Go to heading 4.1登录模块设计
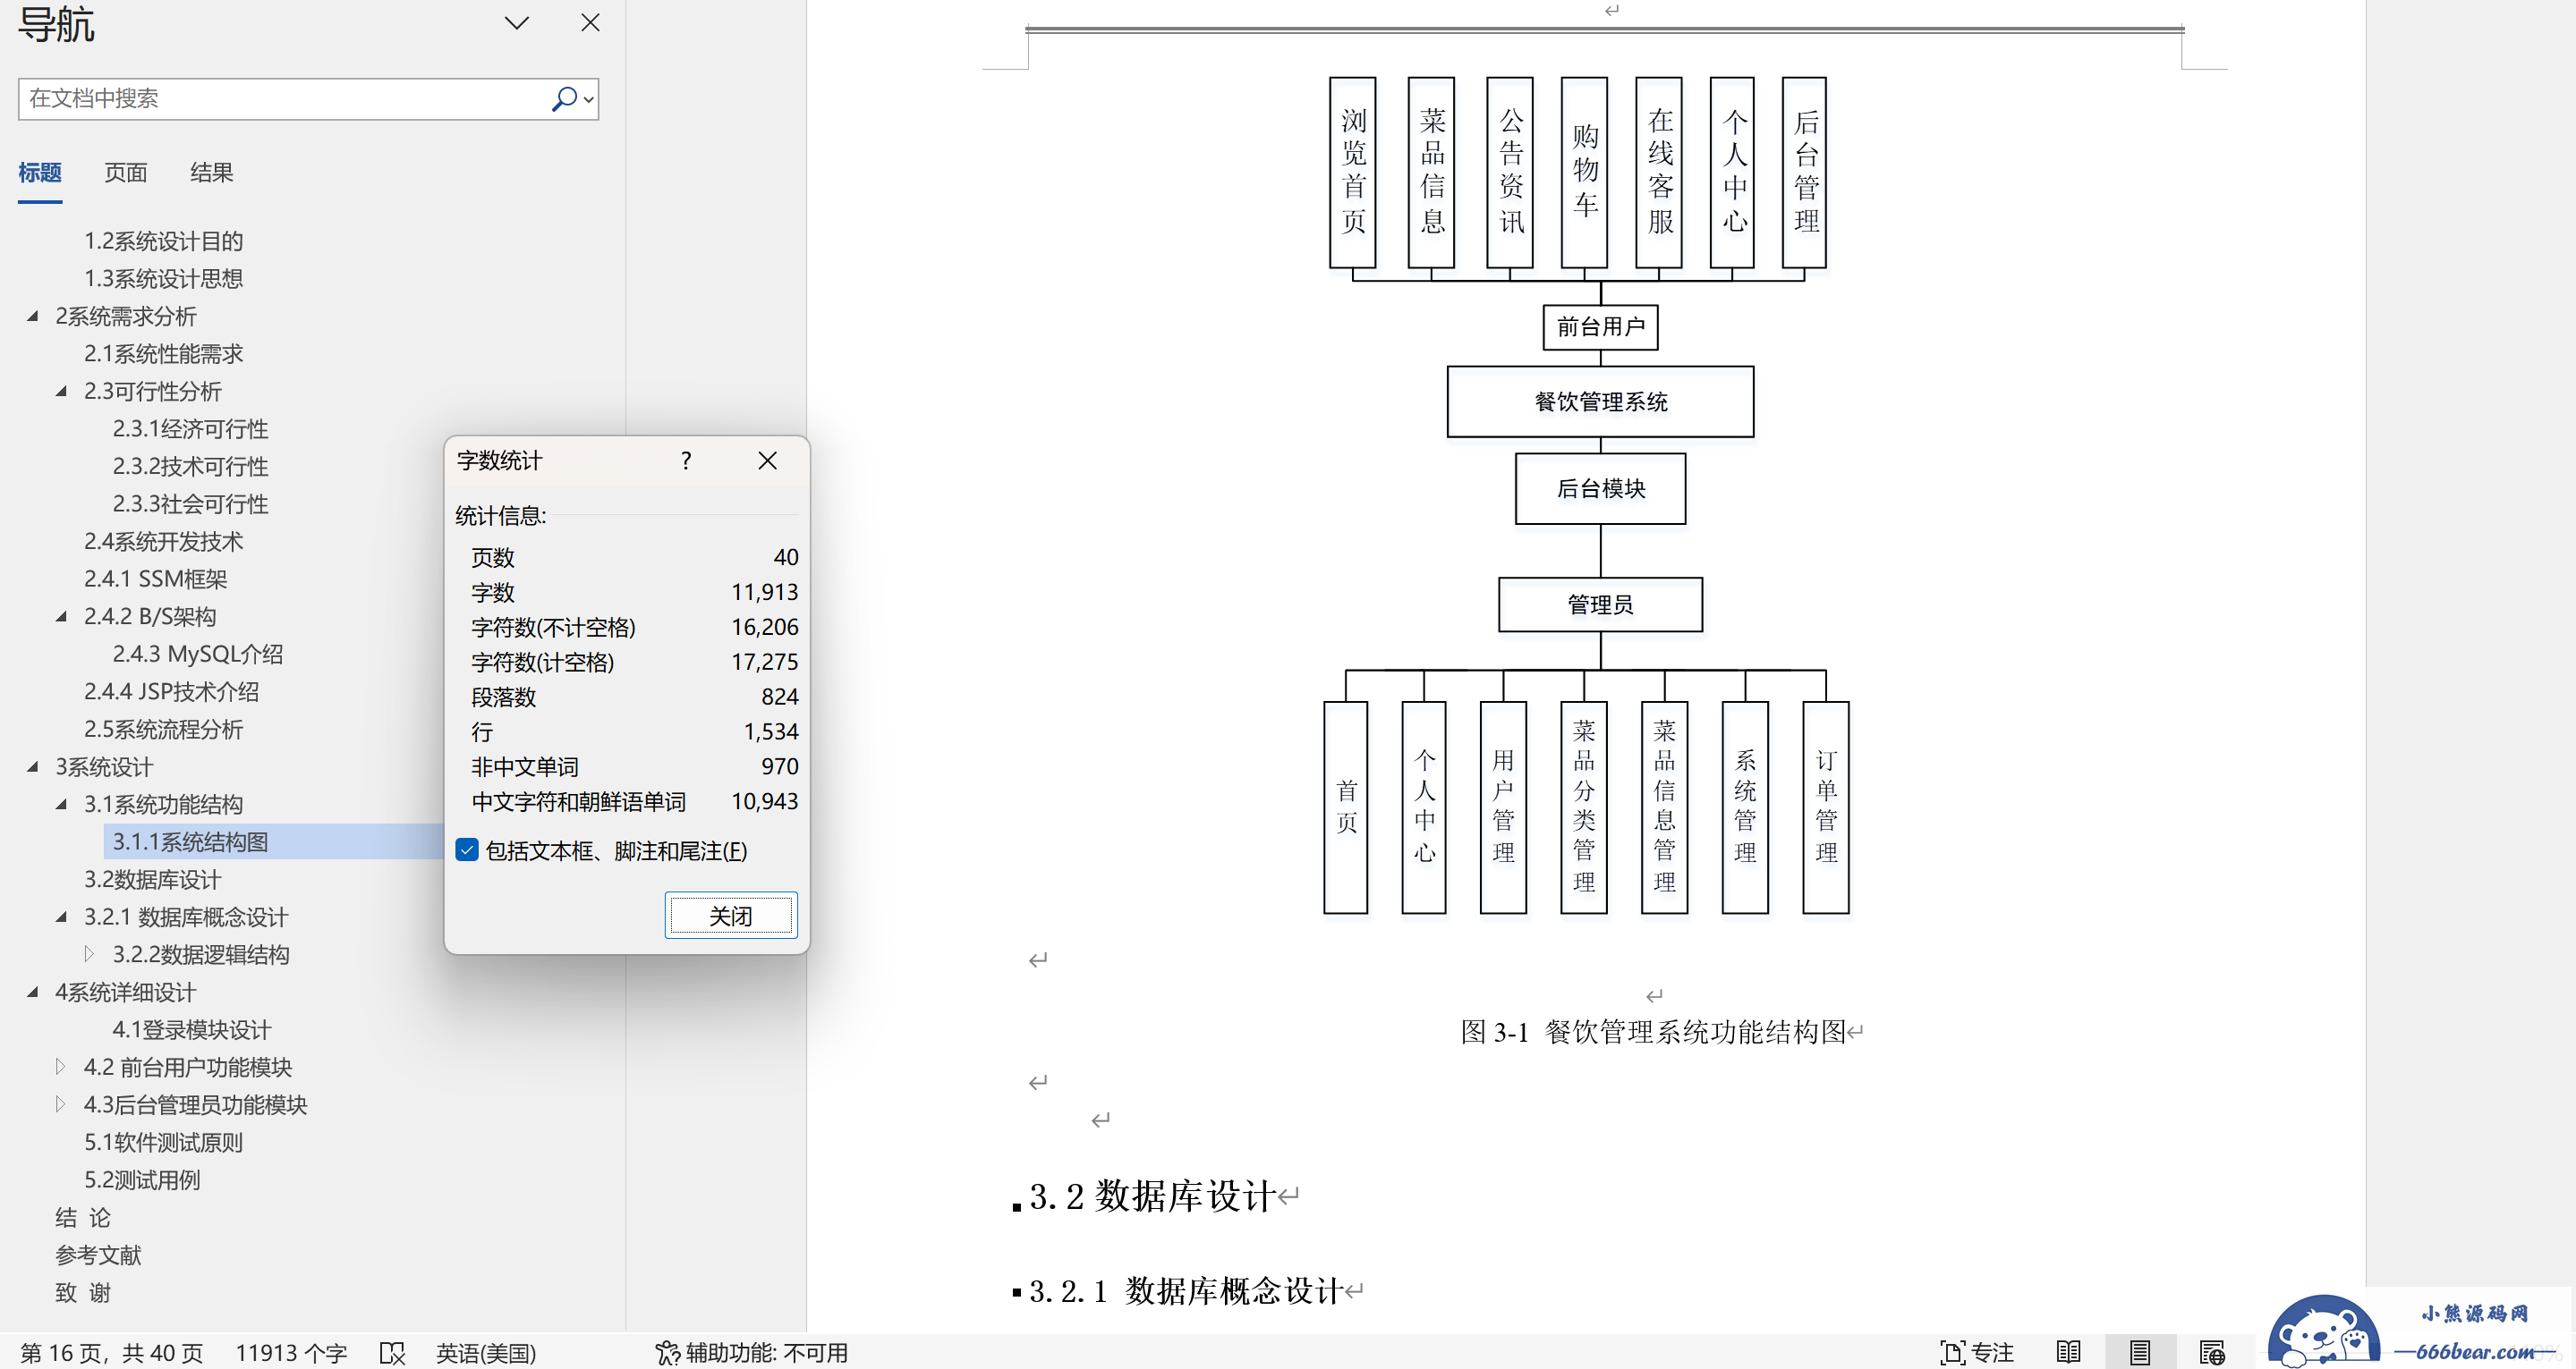 tap(191, 1029)
